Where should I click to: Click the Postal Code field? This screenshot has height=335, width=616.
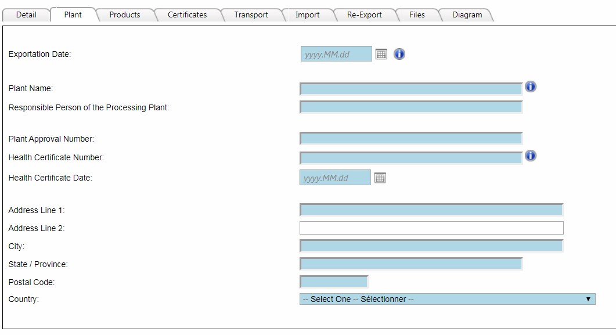click(333, 282)
